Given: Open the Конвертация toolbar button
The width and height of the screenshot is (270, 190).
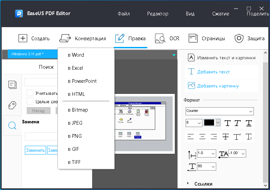Looking at the screenshot, I should 82,38.
